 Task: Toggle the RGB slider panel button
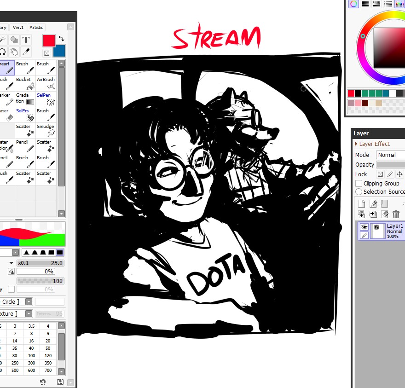pos(365,4)
